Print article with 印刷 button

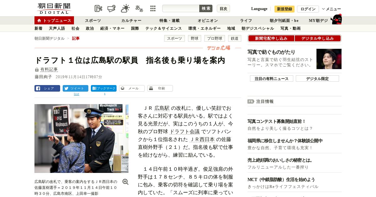160,88
